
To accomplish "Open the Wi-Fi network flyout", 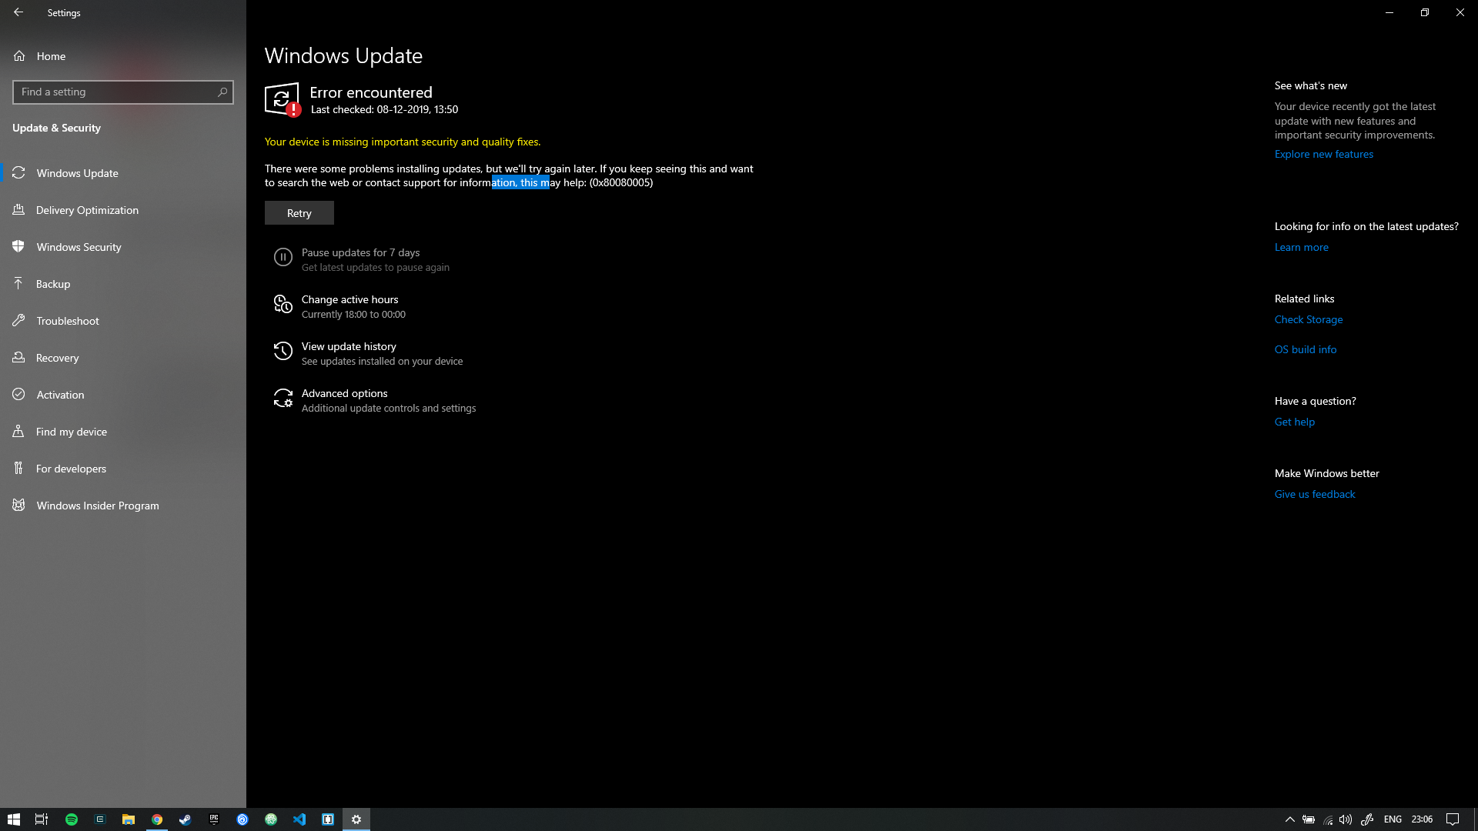I will click(x=1328, y=819).
